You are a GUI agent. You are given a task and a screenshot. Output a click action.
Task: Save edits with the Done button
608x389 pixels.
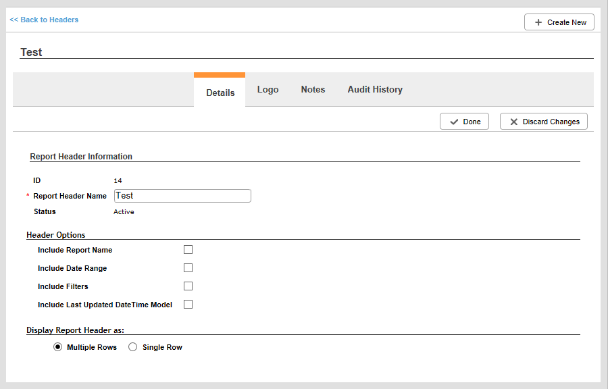464,122
